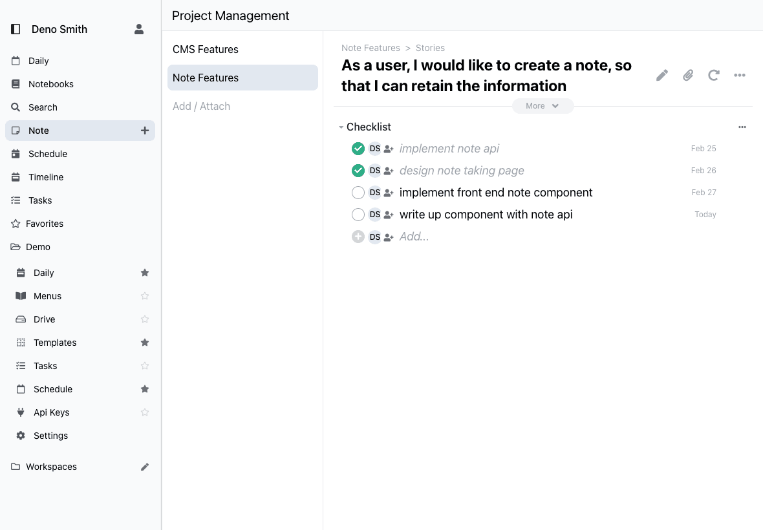The width and height of the screenshot is (763, 530).
Task: Click the Feb 26 due date
Action: (704, 171)
